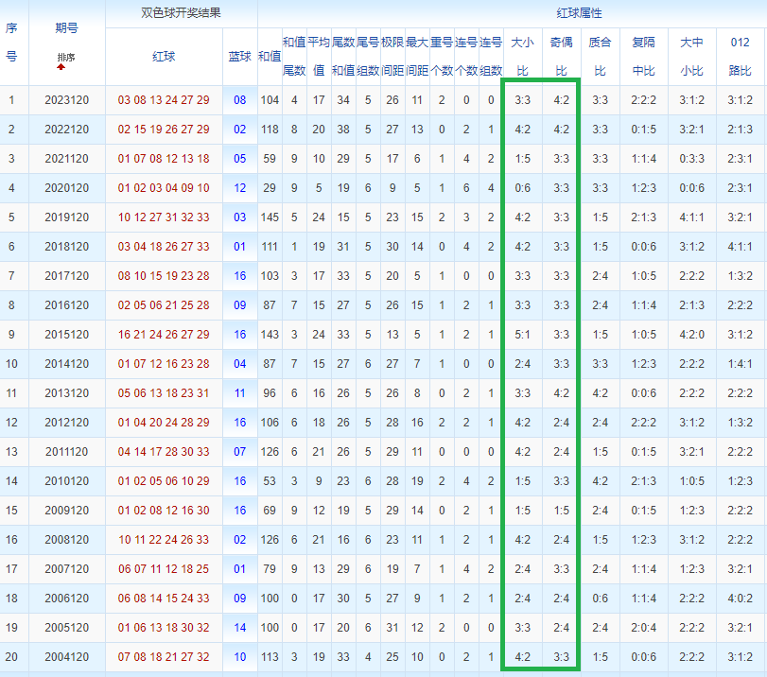Click the red sort arrow under 期号
The height and width of the screenshot is (677, 767).
tap(61, 67)
